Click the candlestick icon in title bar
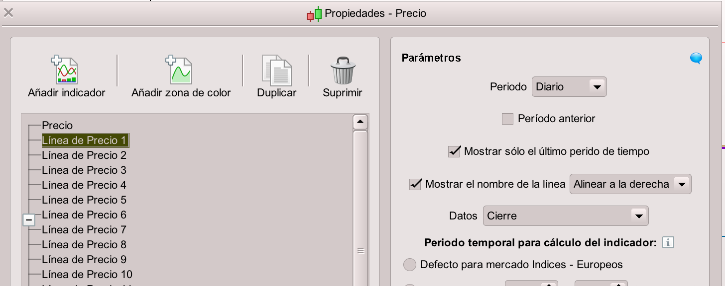725x286 pixels. click(314, 14)
